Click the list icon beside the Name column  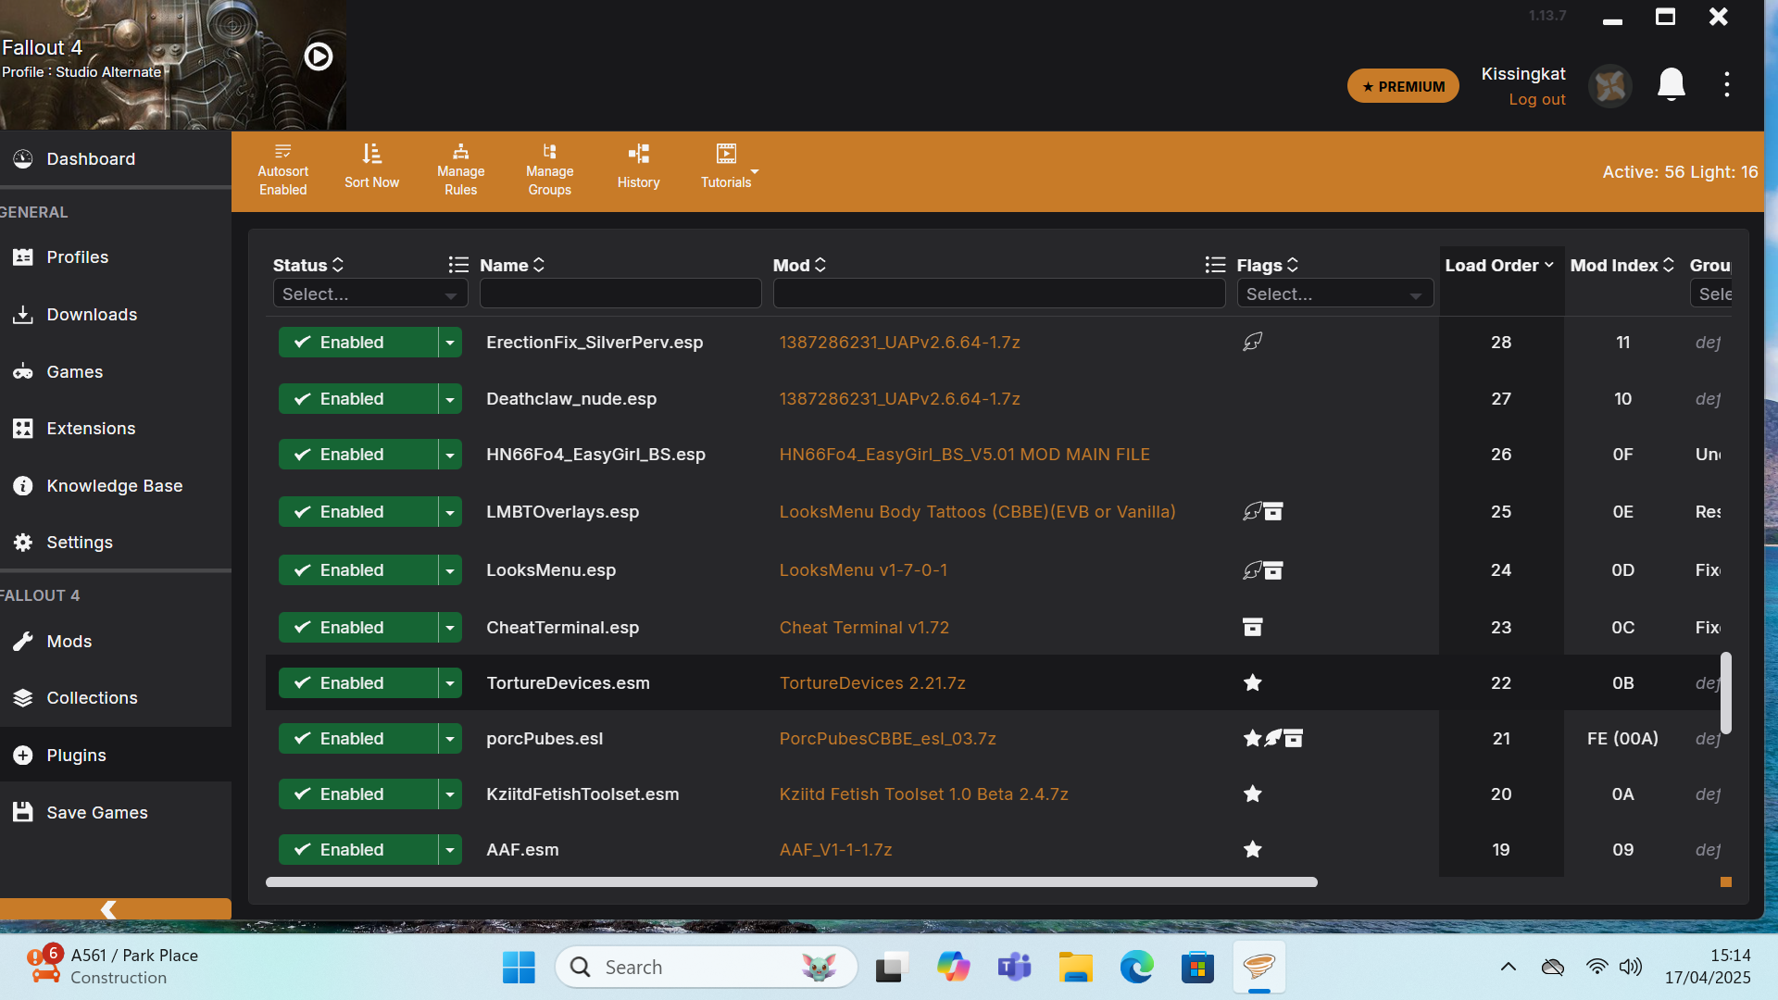(458, 265)
